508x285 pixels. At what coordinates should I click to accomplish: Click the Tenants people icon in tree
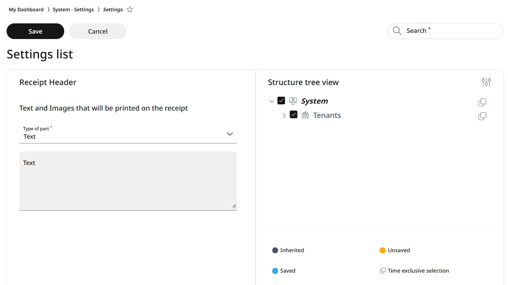(305, 115)
